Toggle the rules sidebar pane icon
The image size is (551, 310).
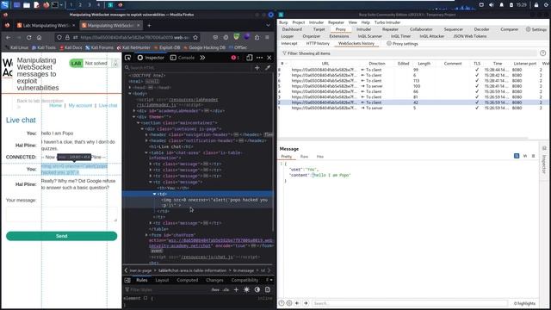pyautogui.click(x=127, y=280)
